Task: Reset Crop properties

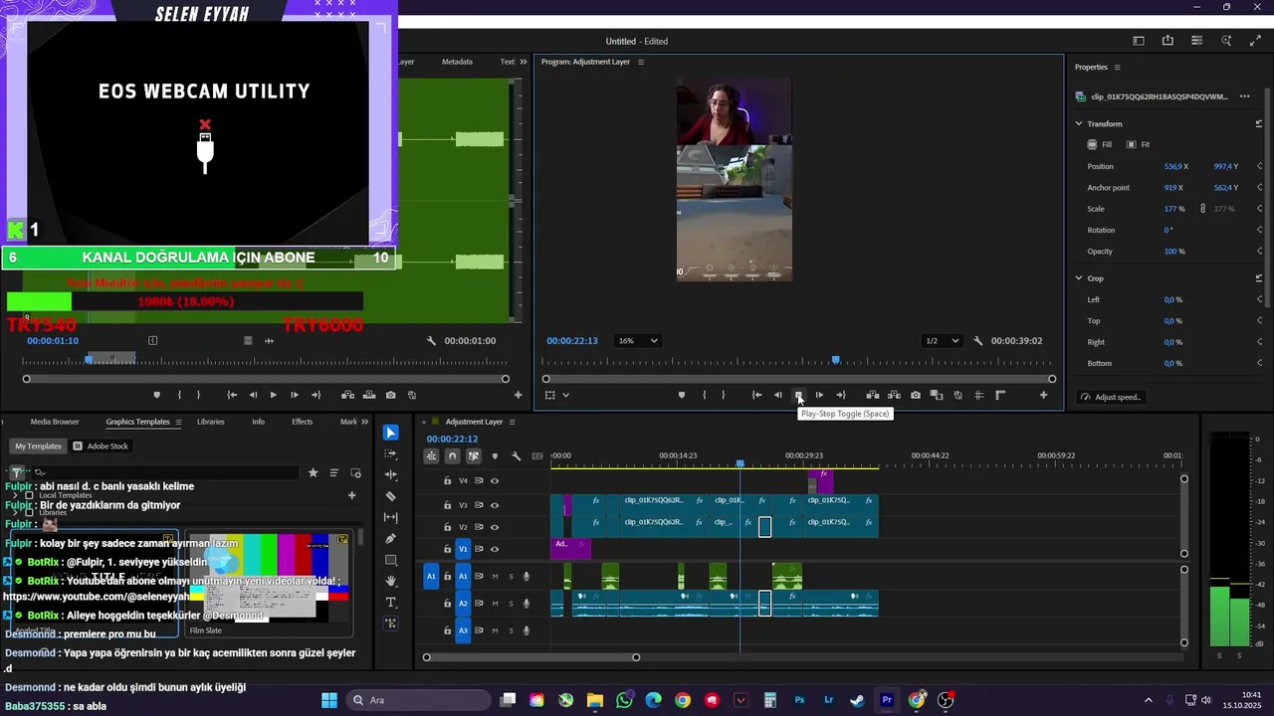Action: [x=1259, y=278]
